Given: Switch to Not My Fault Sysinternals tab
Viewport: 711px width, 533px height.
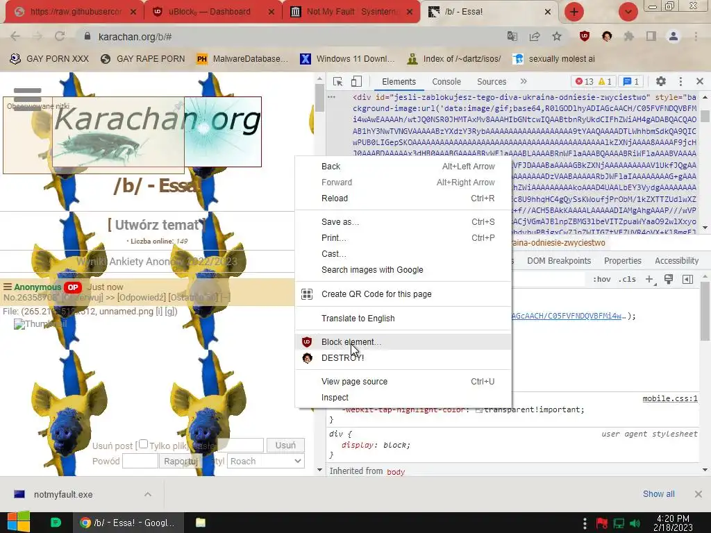Looking at the screenshot, I should point(351,12).
